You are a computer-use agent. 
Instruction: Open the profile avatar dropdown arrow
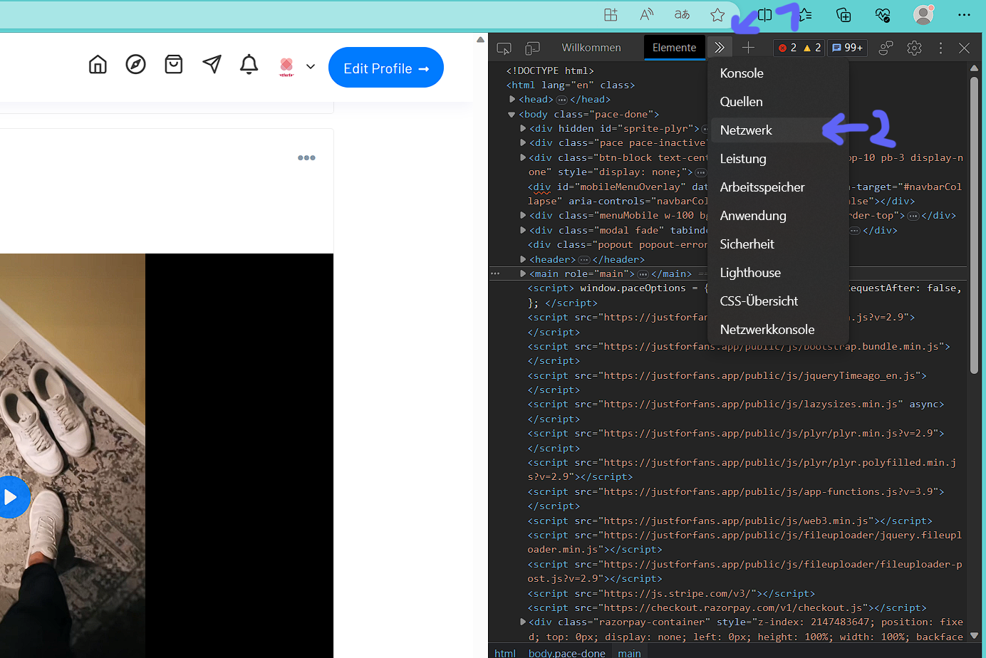[311, 67]
